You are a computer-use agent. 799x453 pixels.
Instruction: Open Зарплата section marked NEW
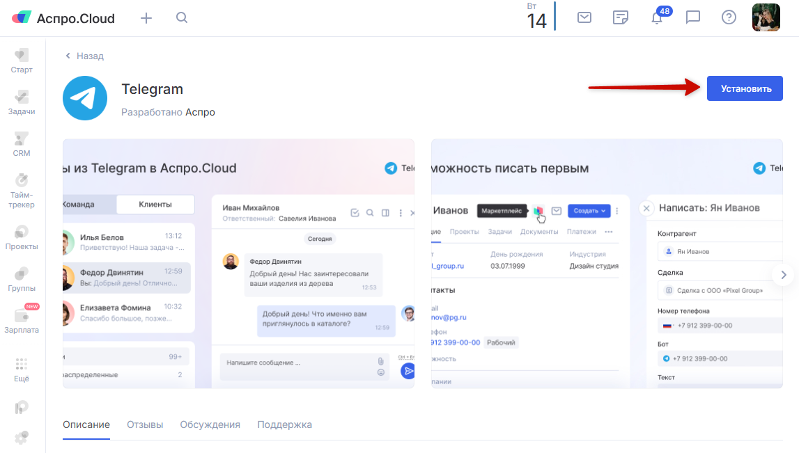point(22,319)
